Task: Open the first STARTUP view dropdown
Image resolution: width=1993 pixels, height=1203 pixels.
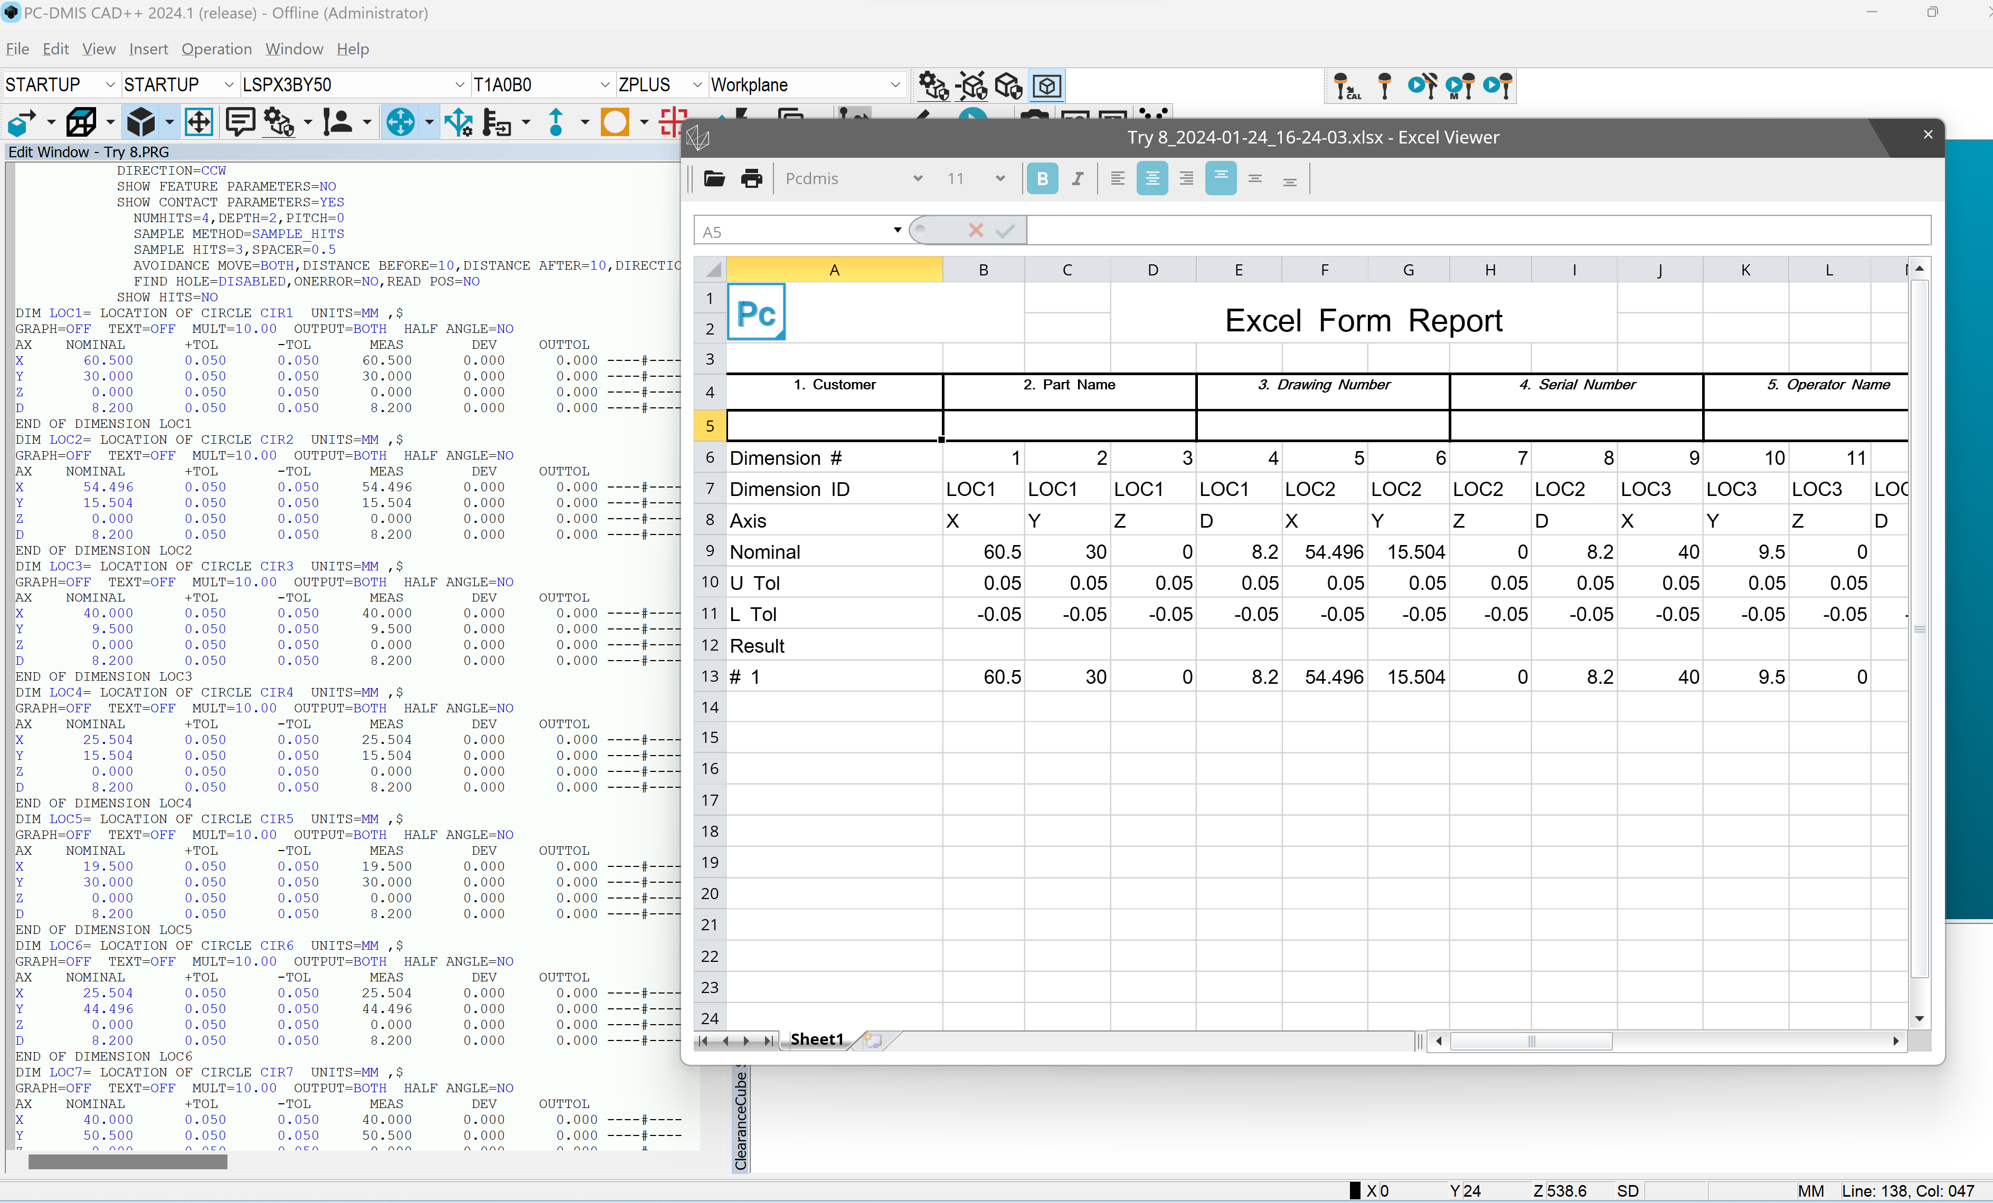Action: click(110, 85)
